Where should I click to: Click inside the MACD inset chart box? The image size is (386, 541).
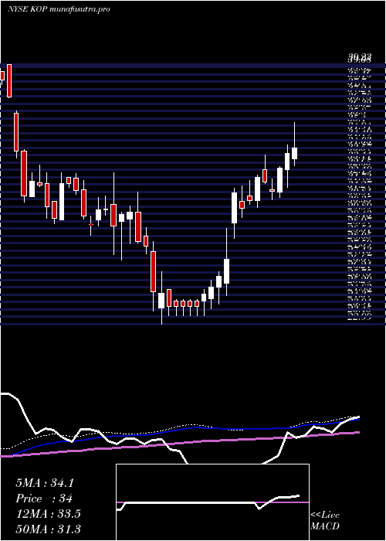click(x=212, y=502)
